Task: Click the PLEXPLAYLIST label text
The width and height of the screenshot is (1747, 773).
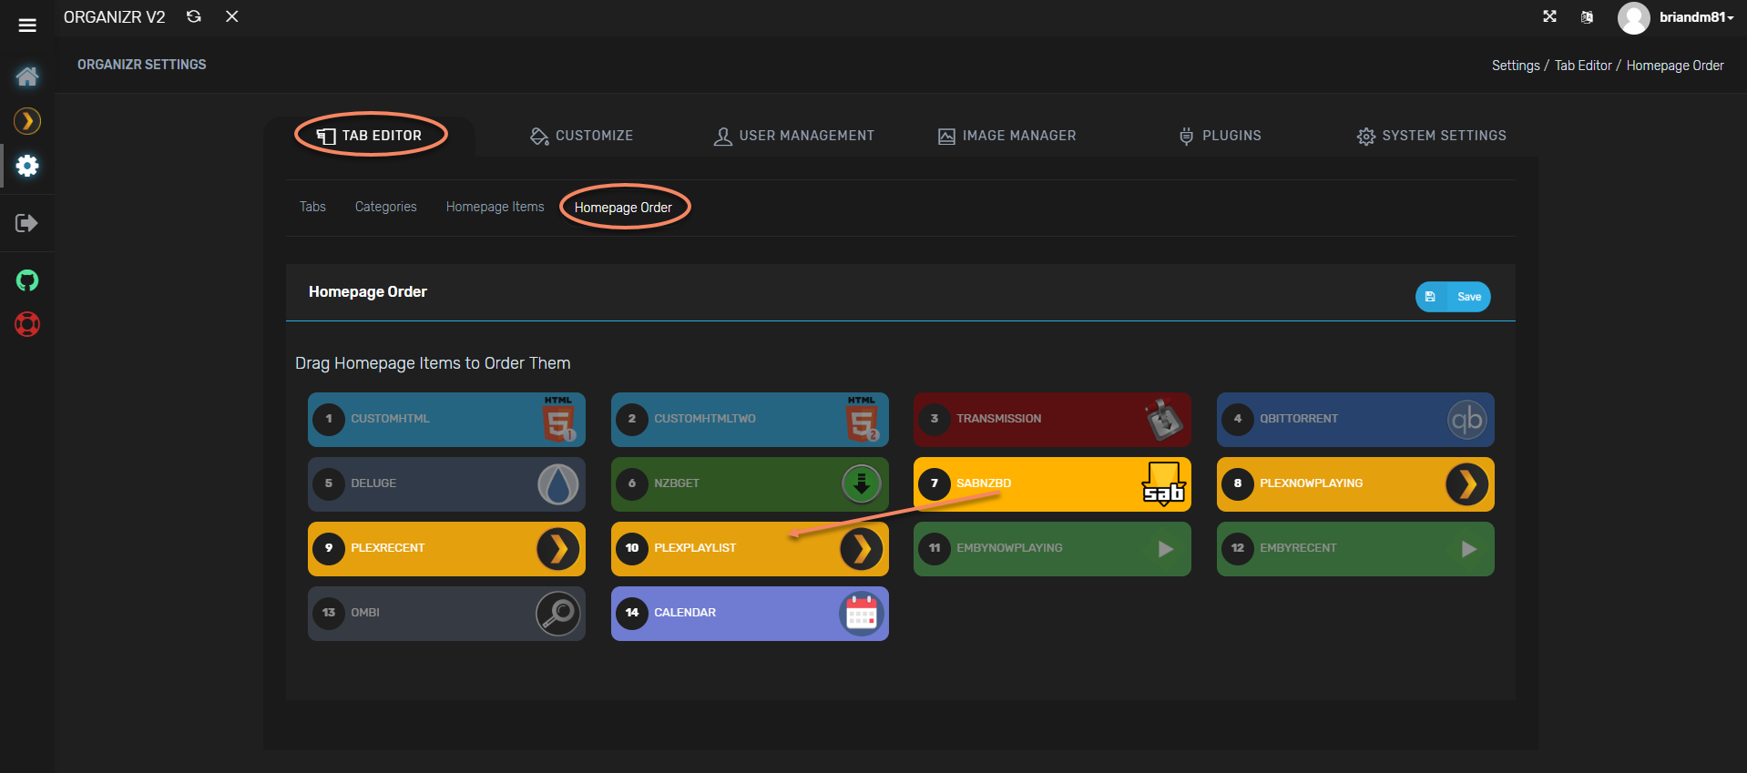Action: 695,548
